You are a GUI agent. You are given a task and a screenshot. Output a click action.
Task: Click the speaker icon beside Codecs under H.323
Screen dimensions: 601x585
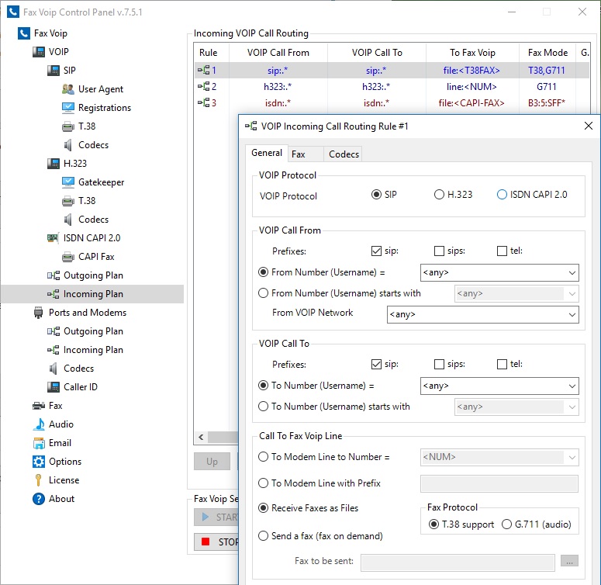67,220
